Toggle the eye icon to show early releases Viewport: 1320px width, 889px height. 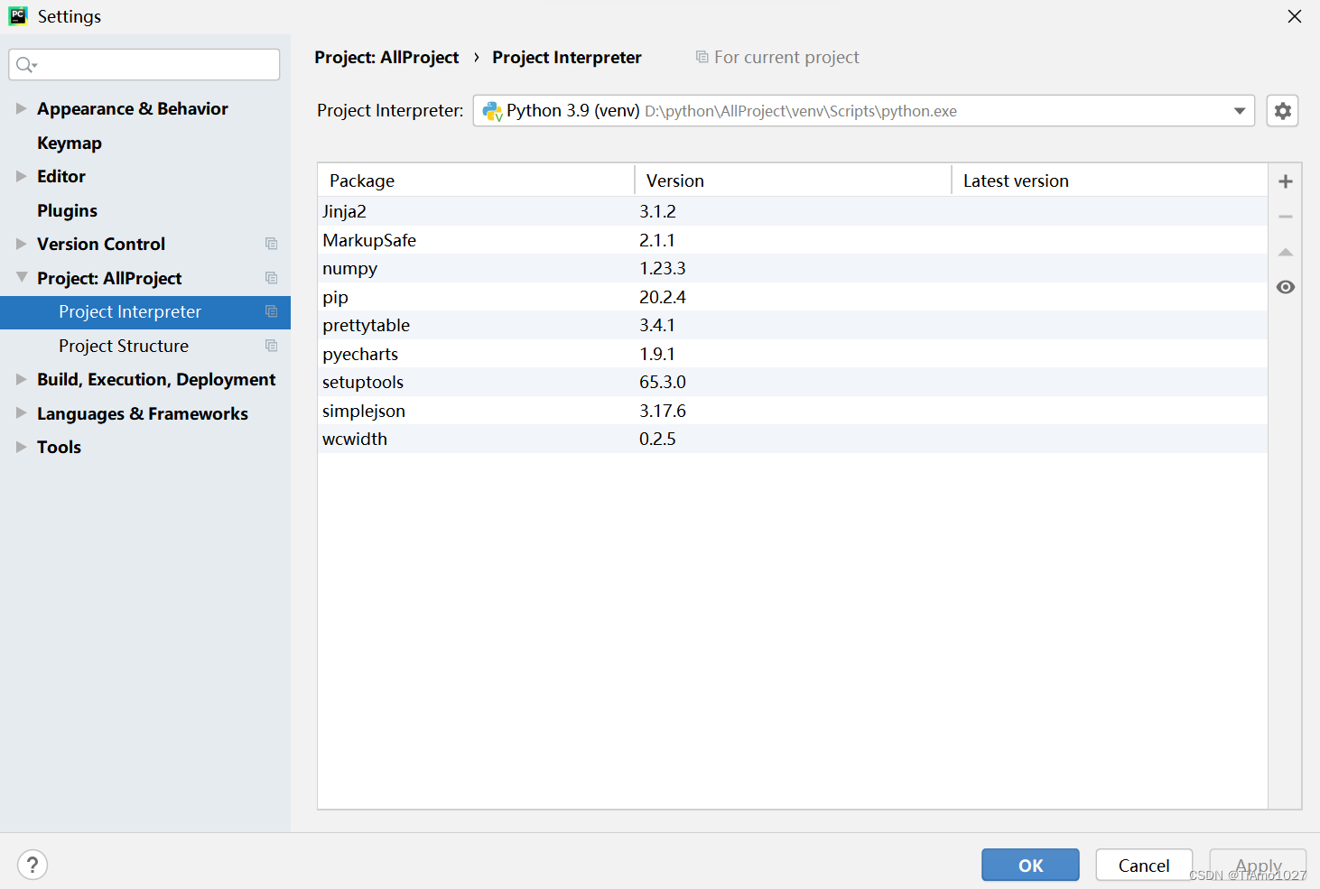[1285, 286]
